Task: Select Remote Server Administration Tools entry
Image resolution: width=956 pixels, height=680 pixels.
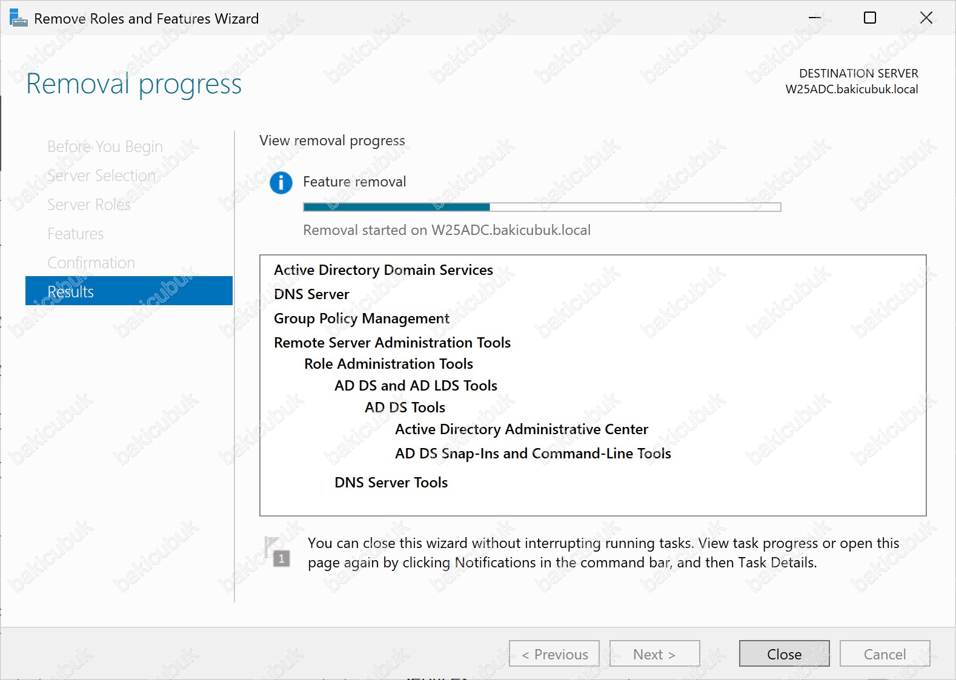Action: click(x=392, y=343)
